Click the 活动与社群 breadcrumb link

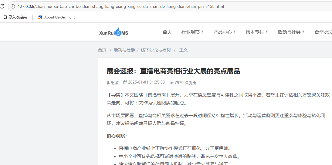(x=124, y=50)
